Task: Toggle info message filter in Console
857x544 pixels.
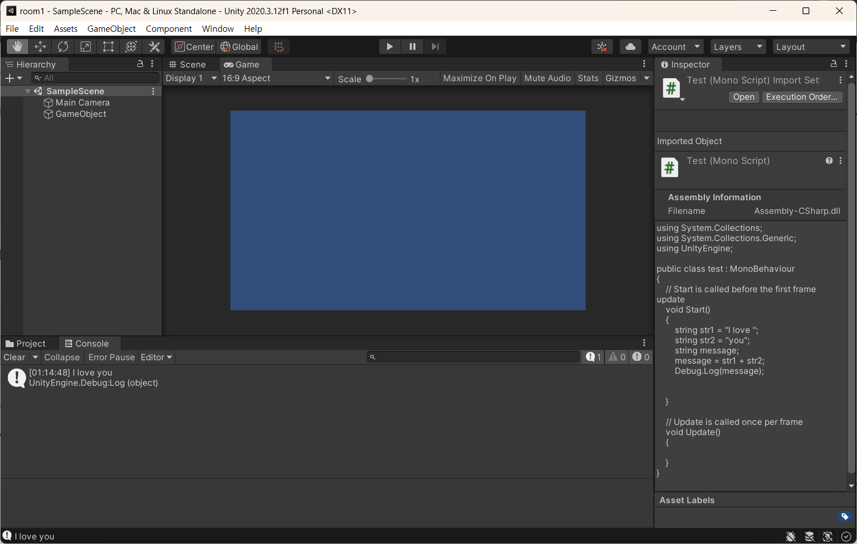Action: click(x=594, y=357)
